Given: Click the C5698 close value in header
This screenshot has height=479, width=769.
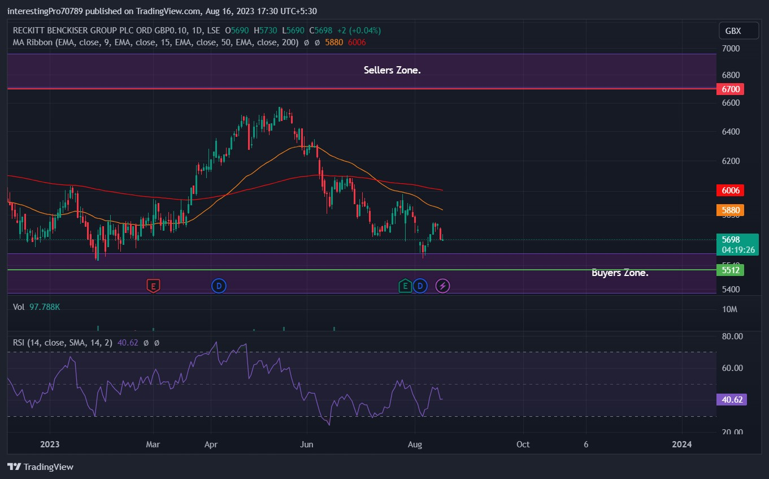Looking at the screenshot, I should 320,31.
